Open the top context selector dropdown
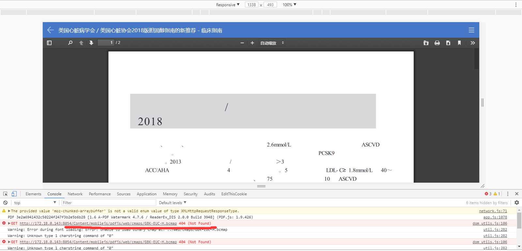The height and width of the screenshot is (251, 522). click(x=35, y=202)
